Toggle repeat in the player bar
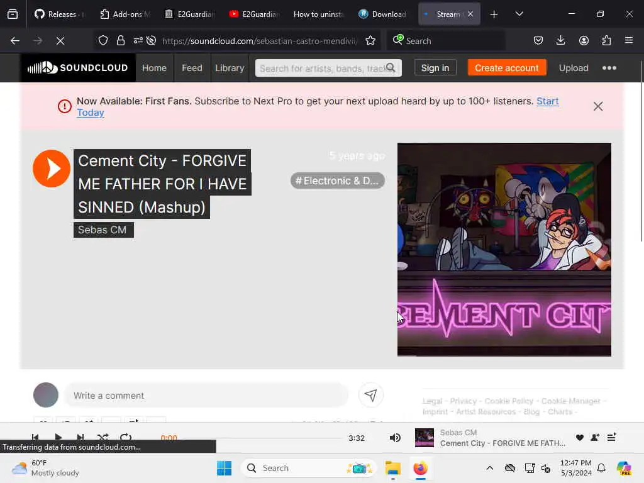 126,438
